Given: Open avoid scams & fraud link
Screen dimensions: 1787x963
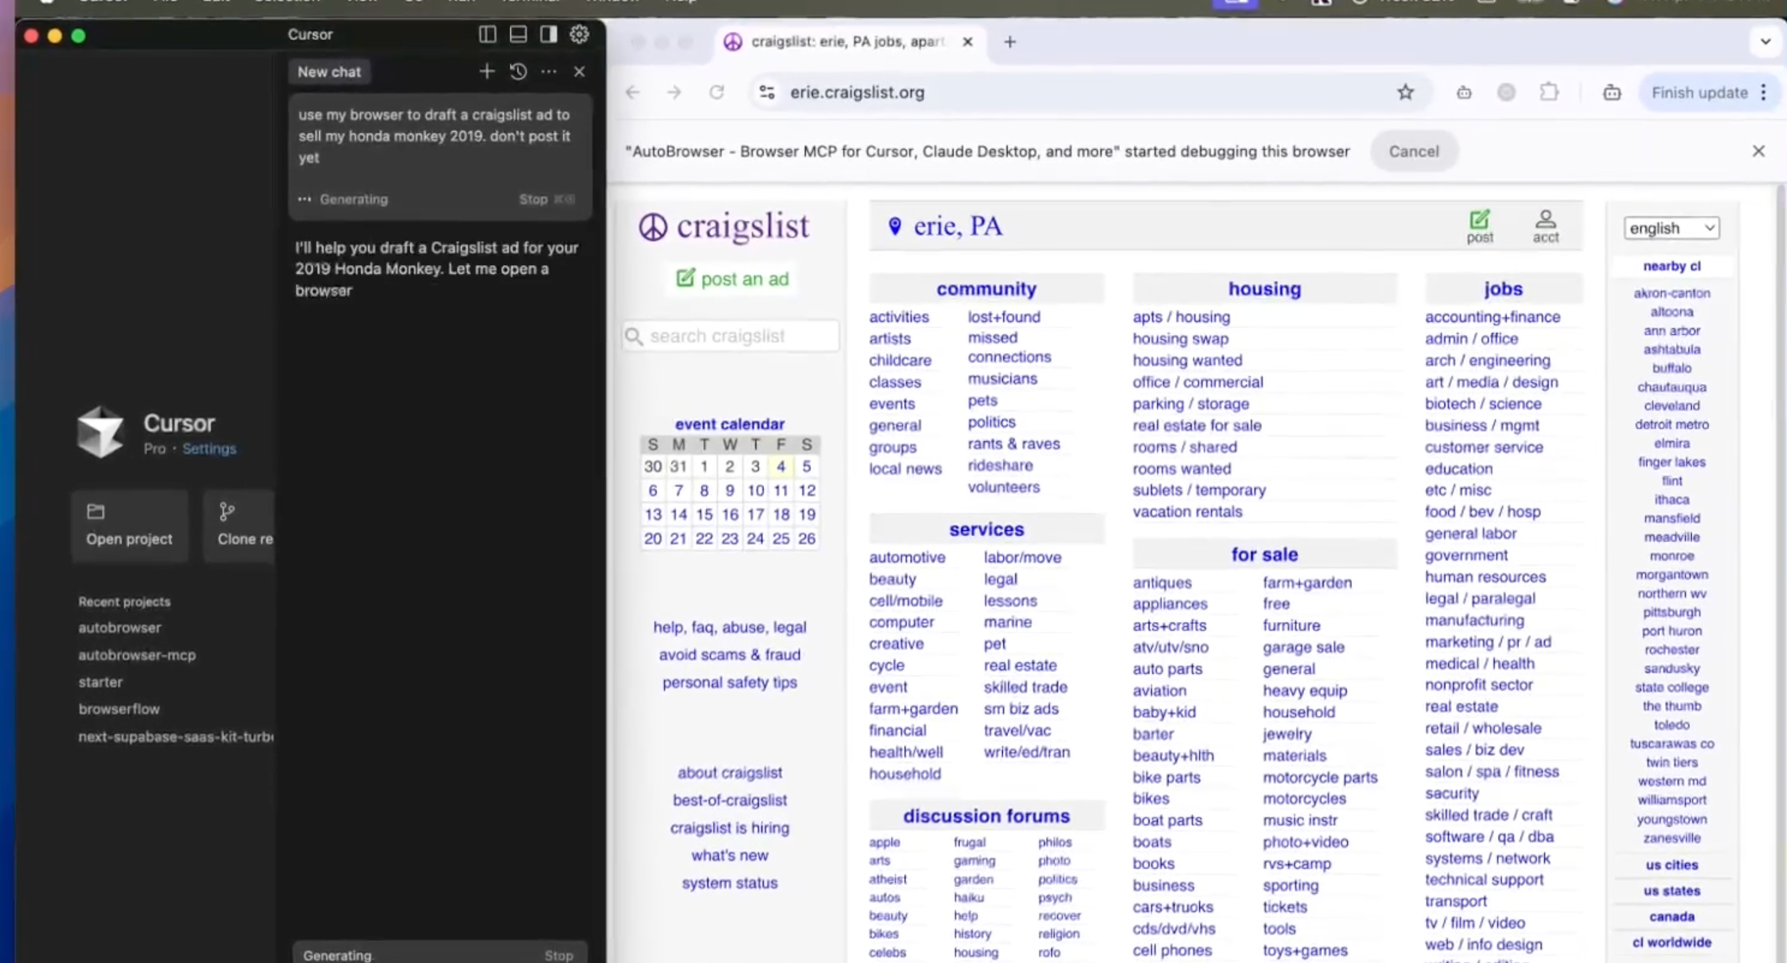Looking at the screenshot, I should (x=729, y=655).
